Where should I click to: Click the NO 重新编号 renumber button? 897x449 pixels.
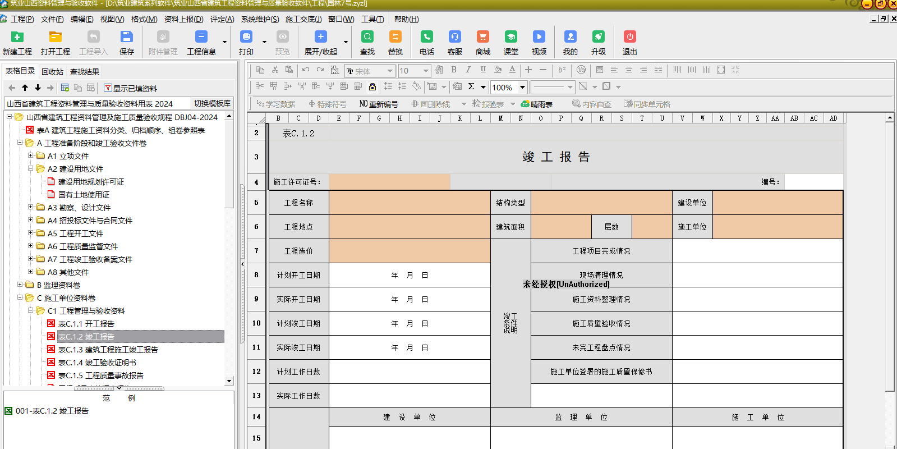tap(379, 104)
